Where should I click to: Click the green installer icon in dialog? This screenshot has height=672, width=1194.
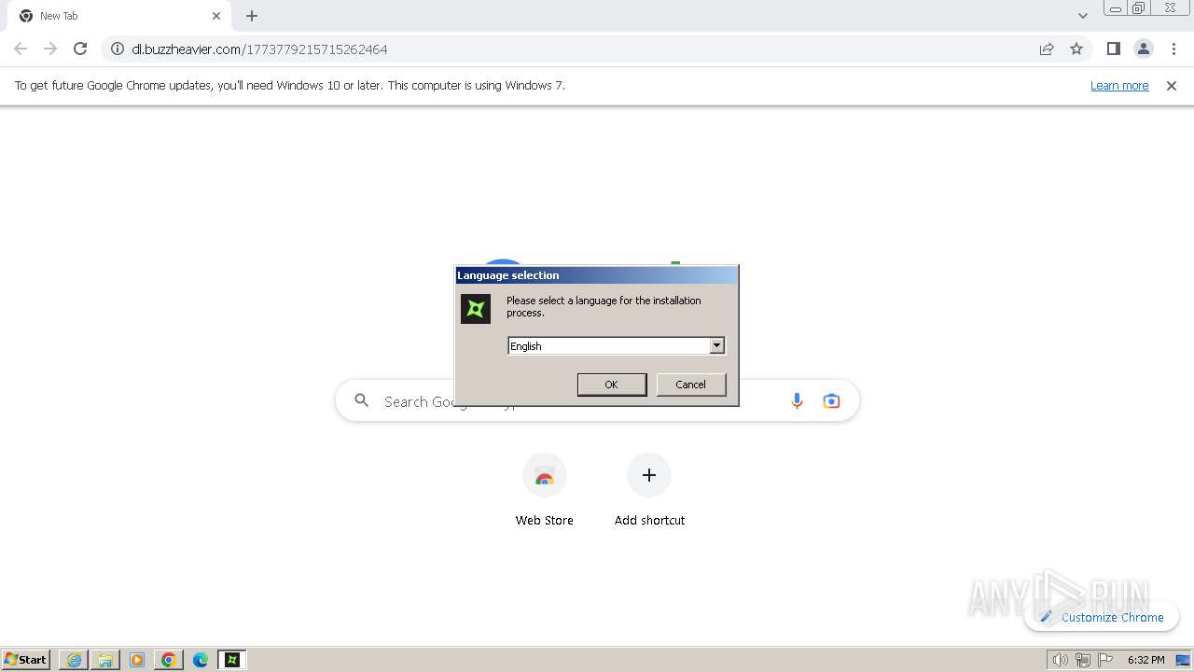pyautogui.click(x=476, y=309)
